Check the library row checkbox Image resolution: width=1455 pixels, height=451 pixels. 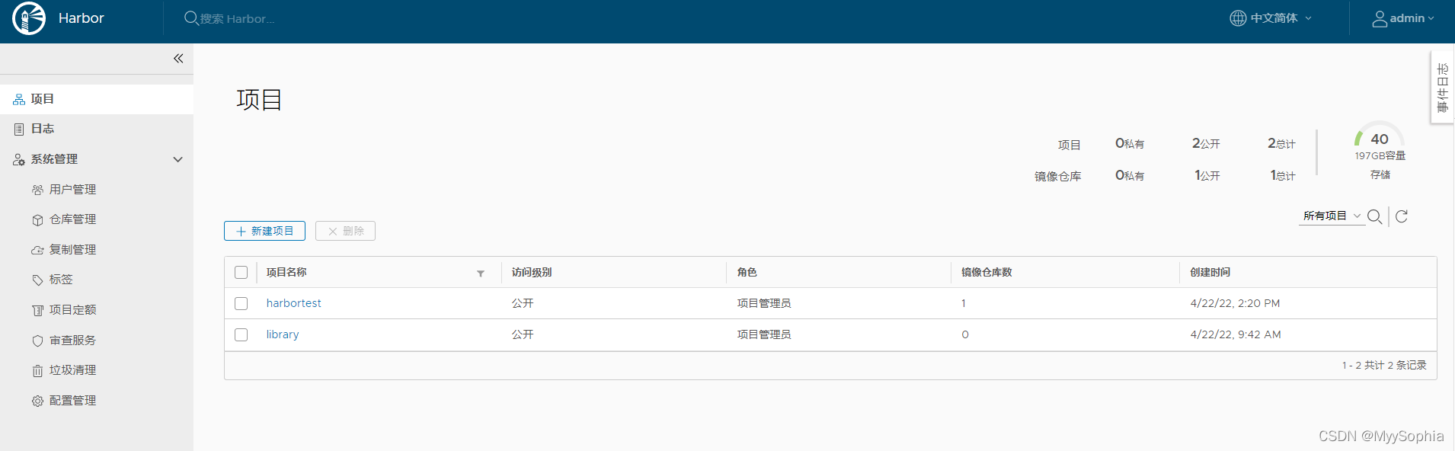241,334
